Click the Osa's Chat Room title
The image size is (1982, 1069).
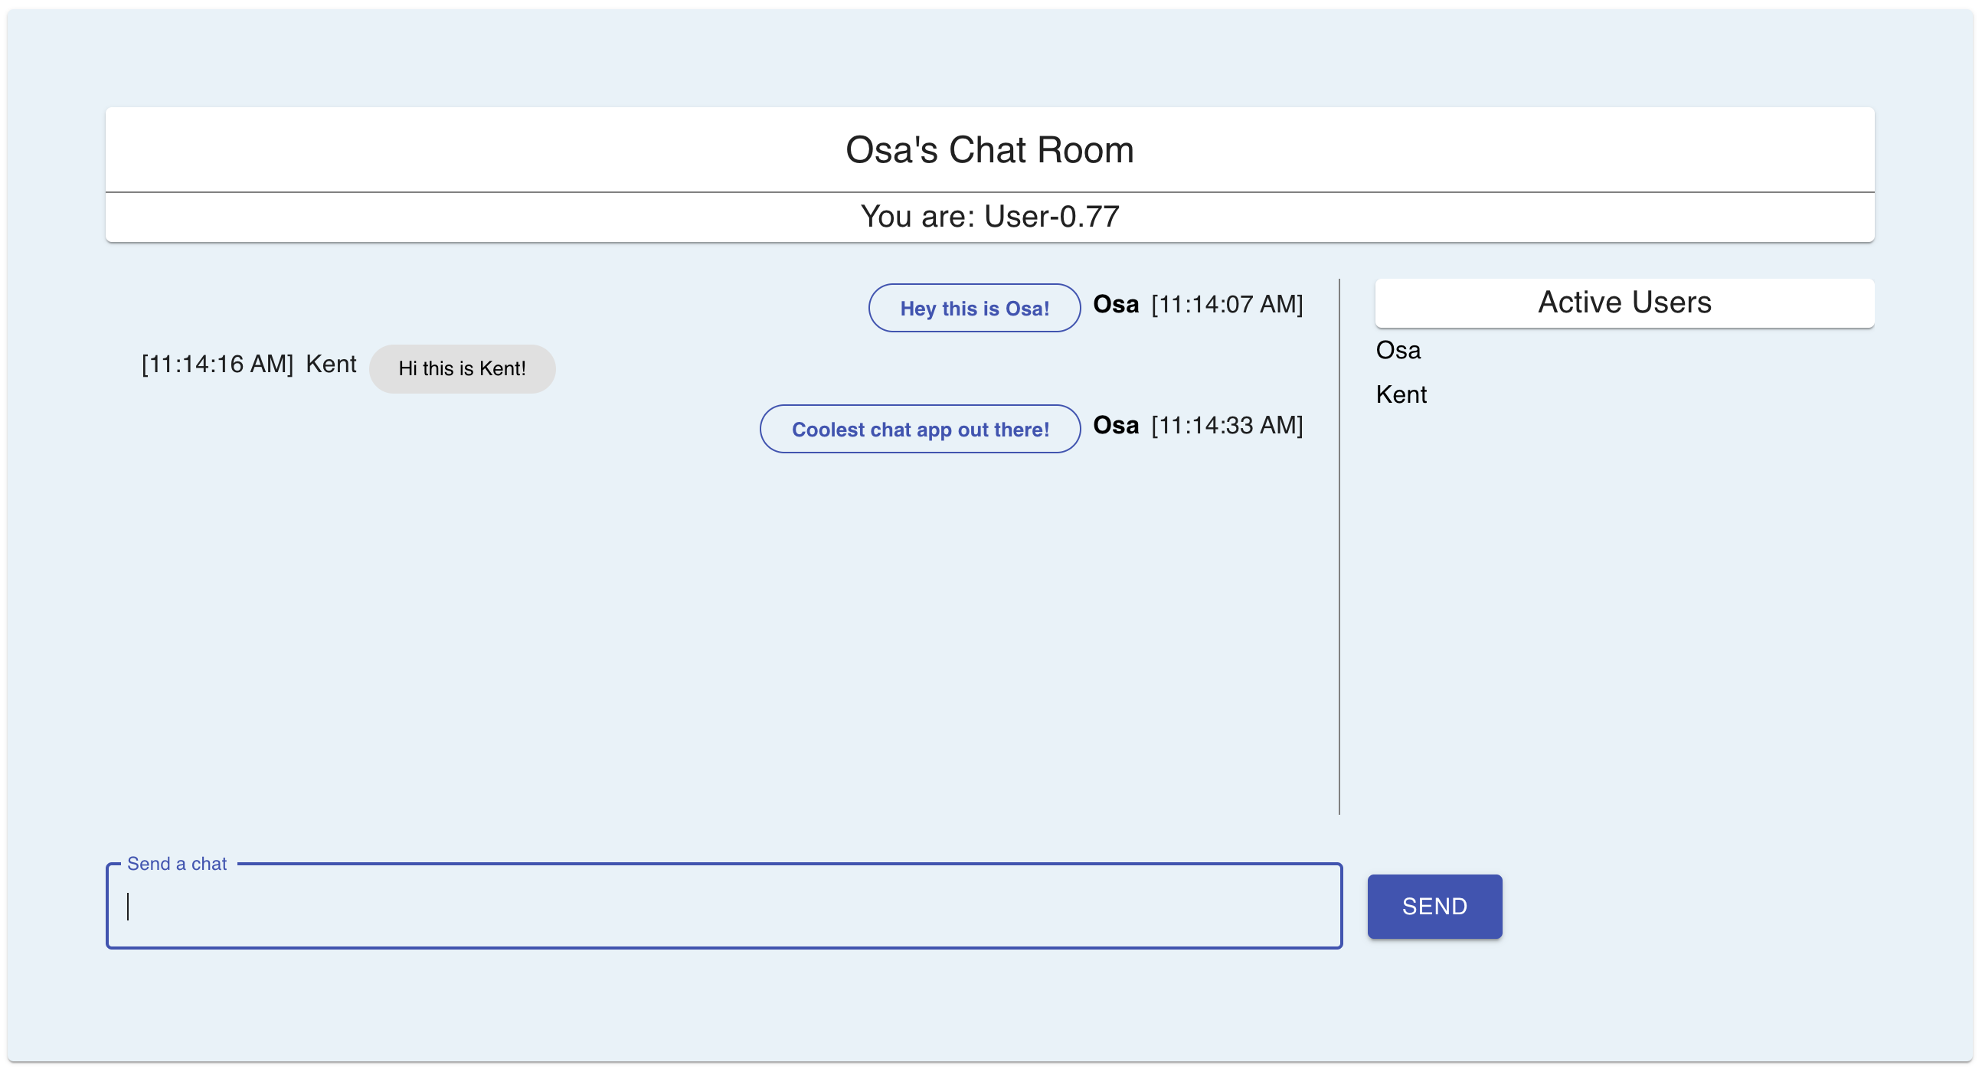coord(989,150)
